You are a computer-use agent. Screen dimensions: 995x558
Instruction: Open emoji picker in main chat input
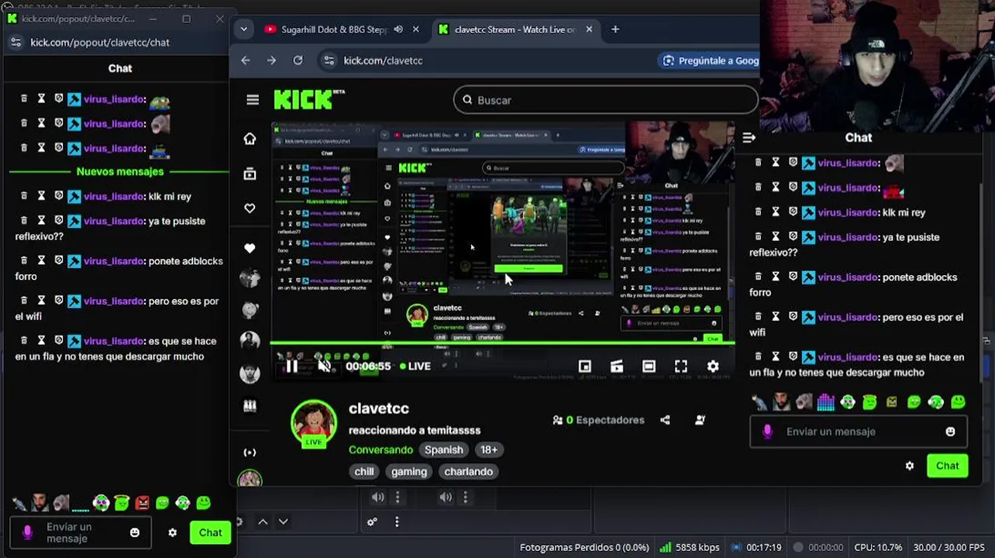tap(950, 432)
